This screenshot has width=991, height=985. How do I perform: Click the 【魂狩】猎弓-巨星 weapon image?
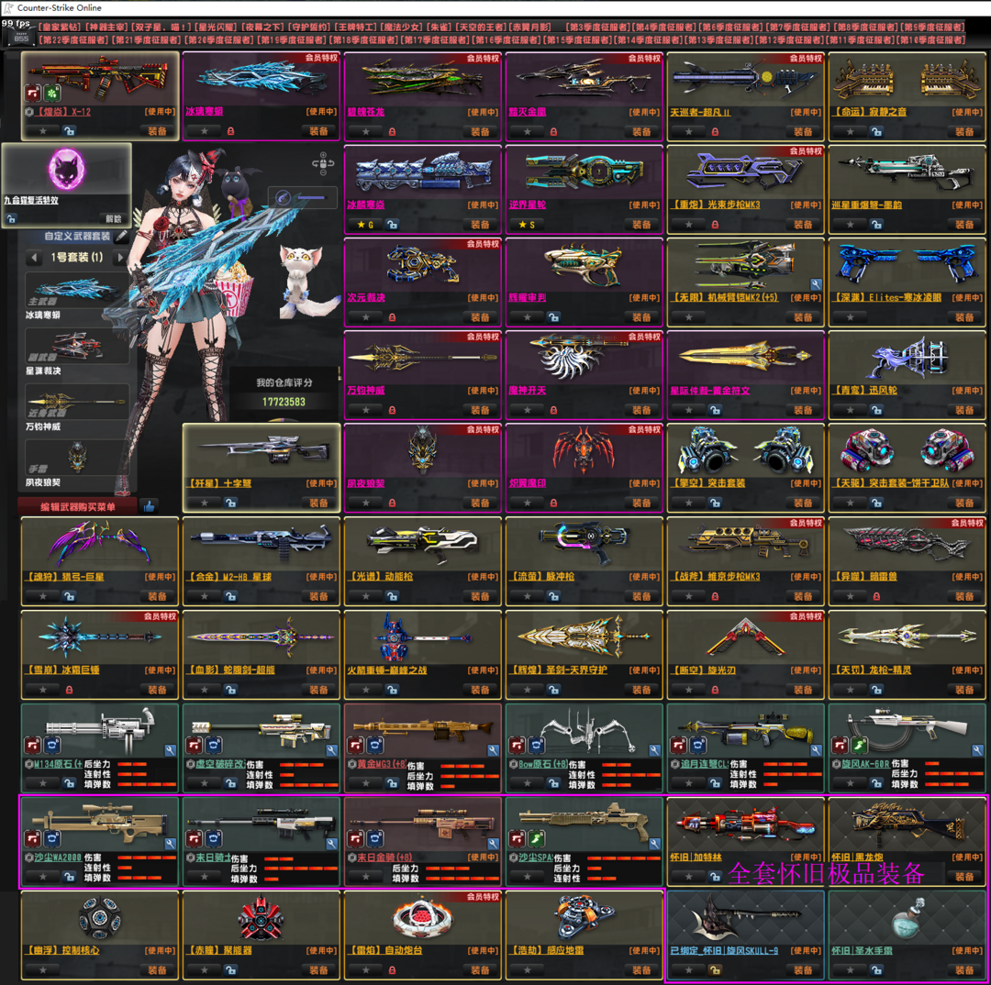pyautogui.click(x=99, y=543)
